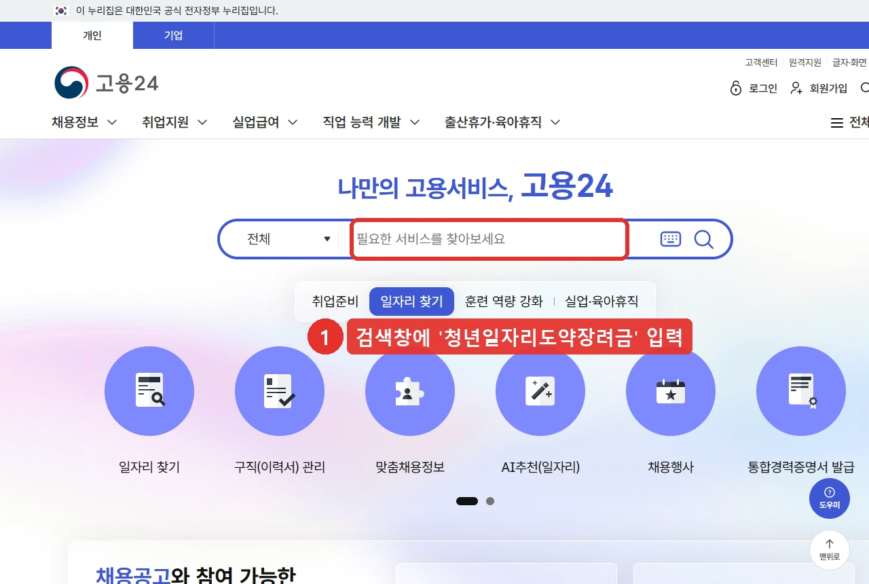Select the 취업준비 tab

(335, 302)
